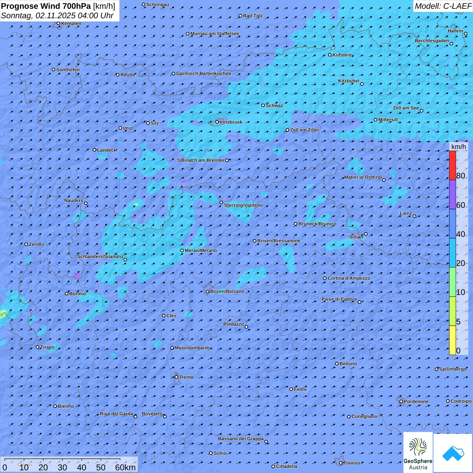Click the 'Bormio' label
Image resolution: width=473 pixels, height=473 pixels.
pyautogui.click(x=77, y=294)
